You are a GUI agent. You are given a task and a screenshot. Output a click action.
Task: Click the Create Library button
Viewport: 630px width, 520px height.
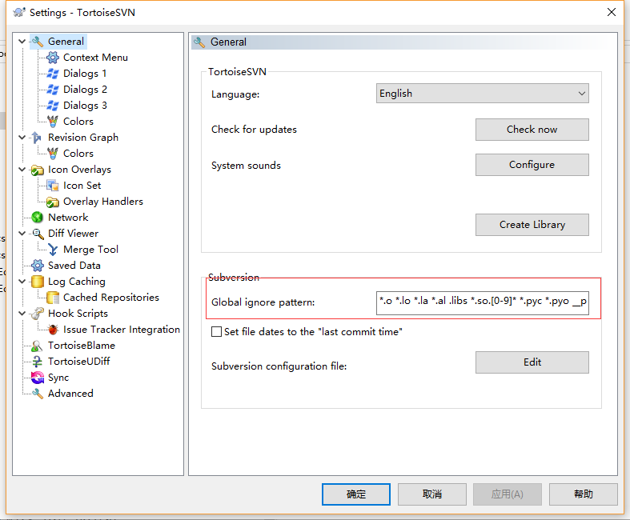532,225
